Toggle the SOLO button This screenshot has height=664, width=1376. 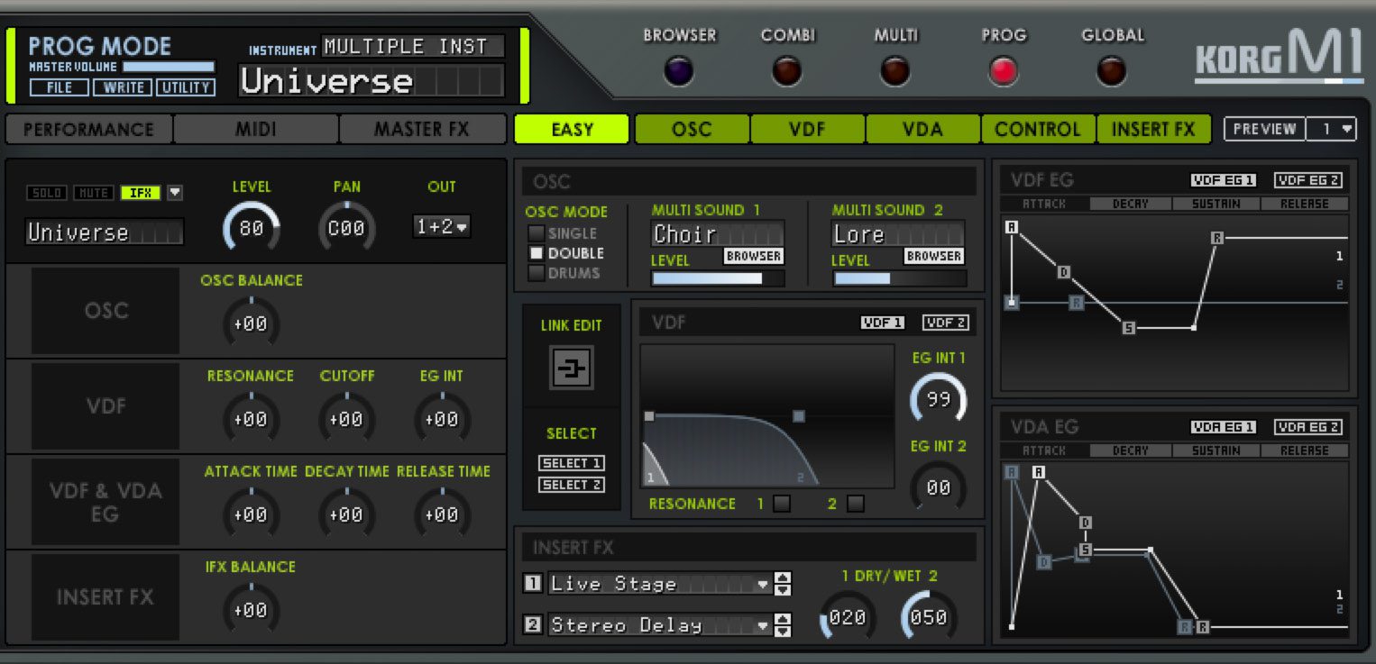tap(47, 193)
